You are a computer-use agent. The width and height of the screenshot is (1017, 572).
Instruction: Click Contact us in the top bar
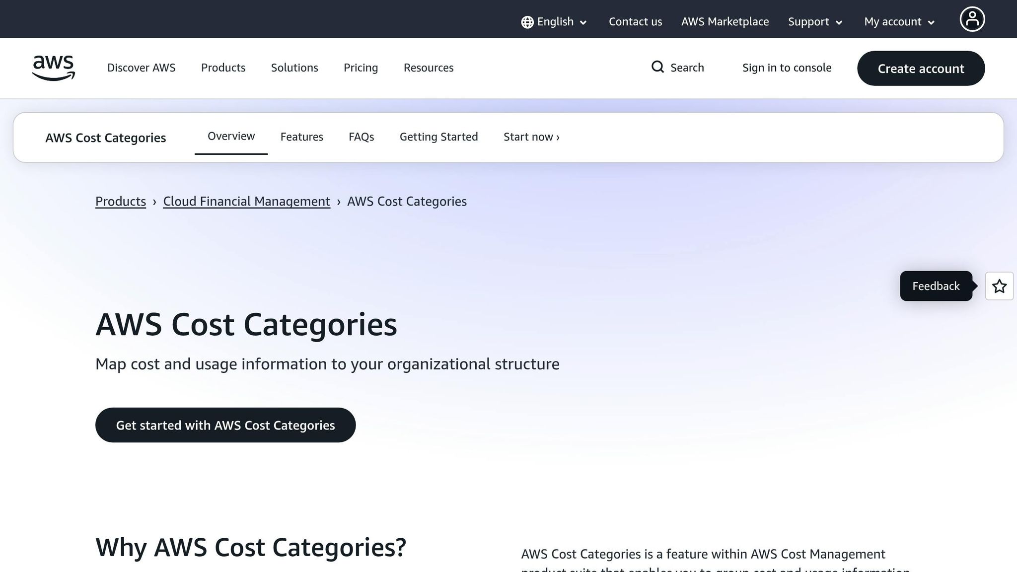point(635,22)
